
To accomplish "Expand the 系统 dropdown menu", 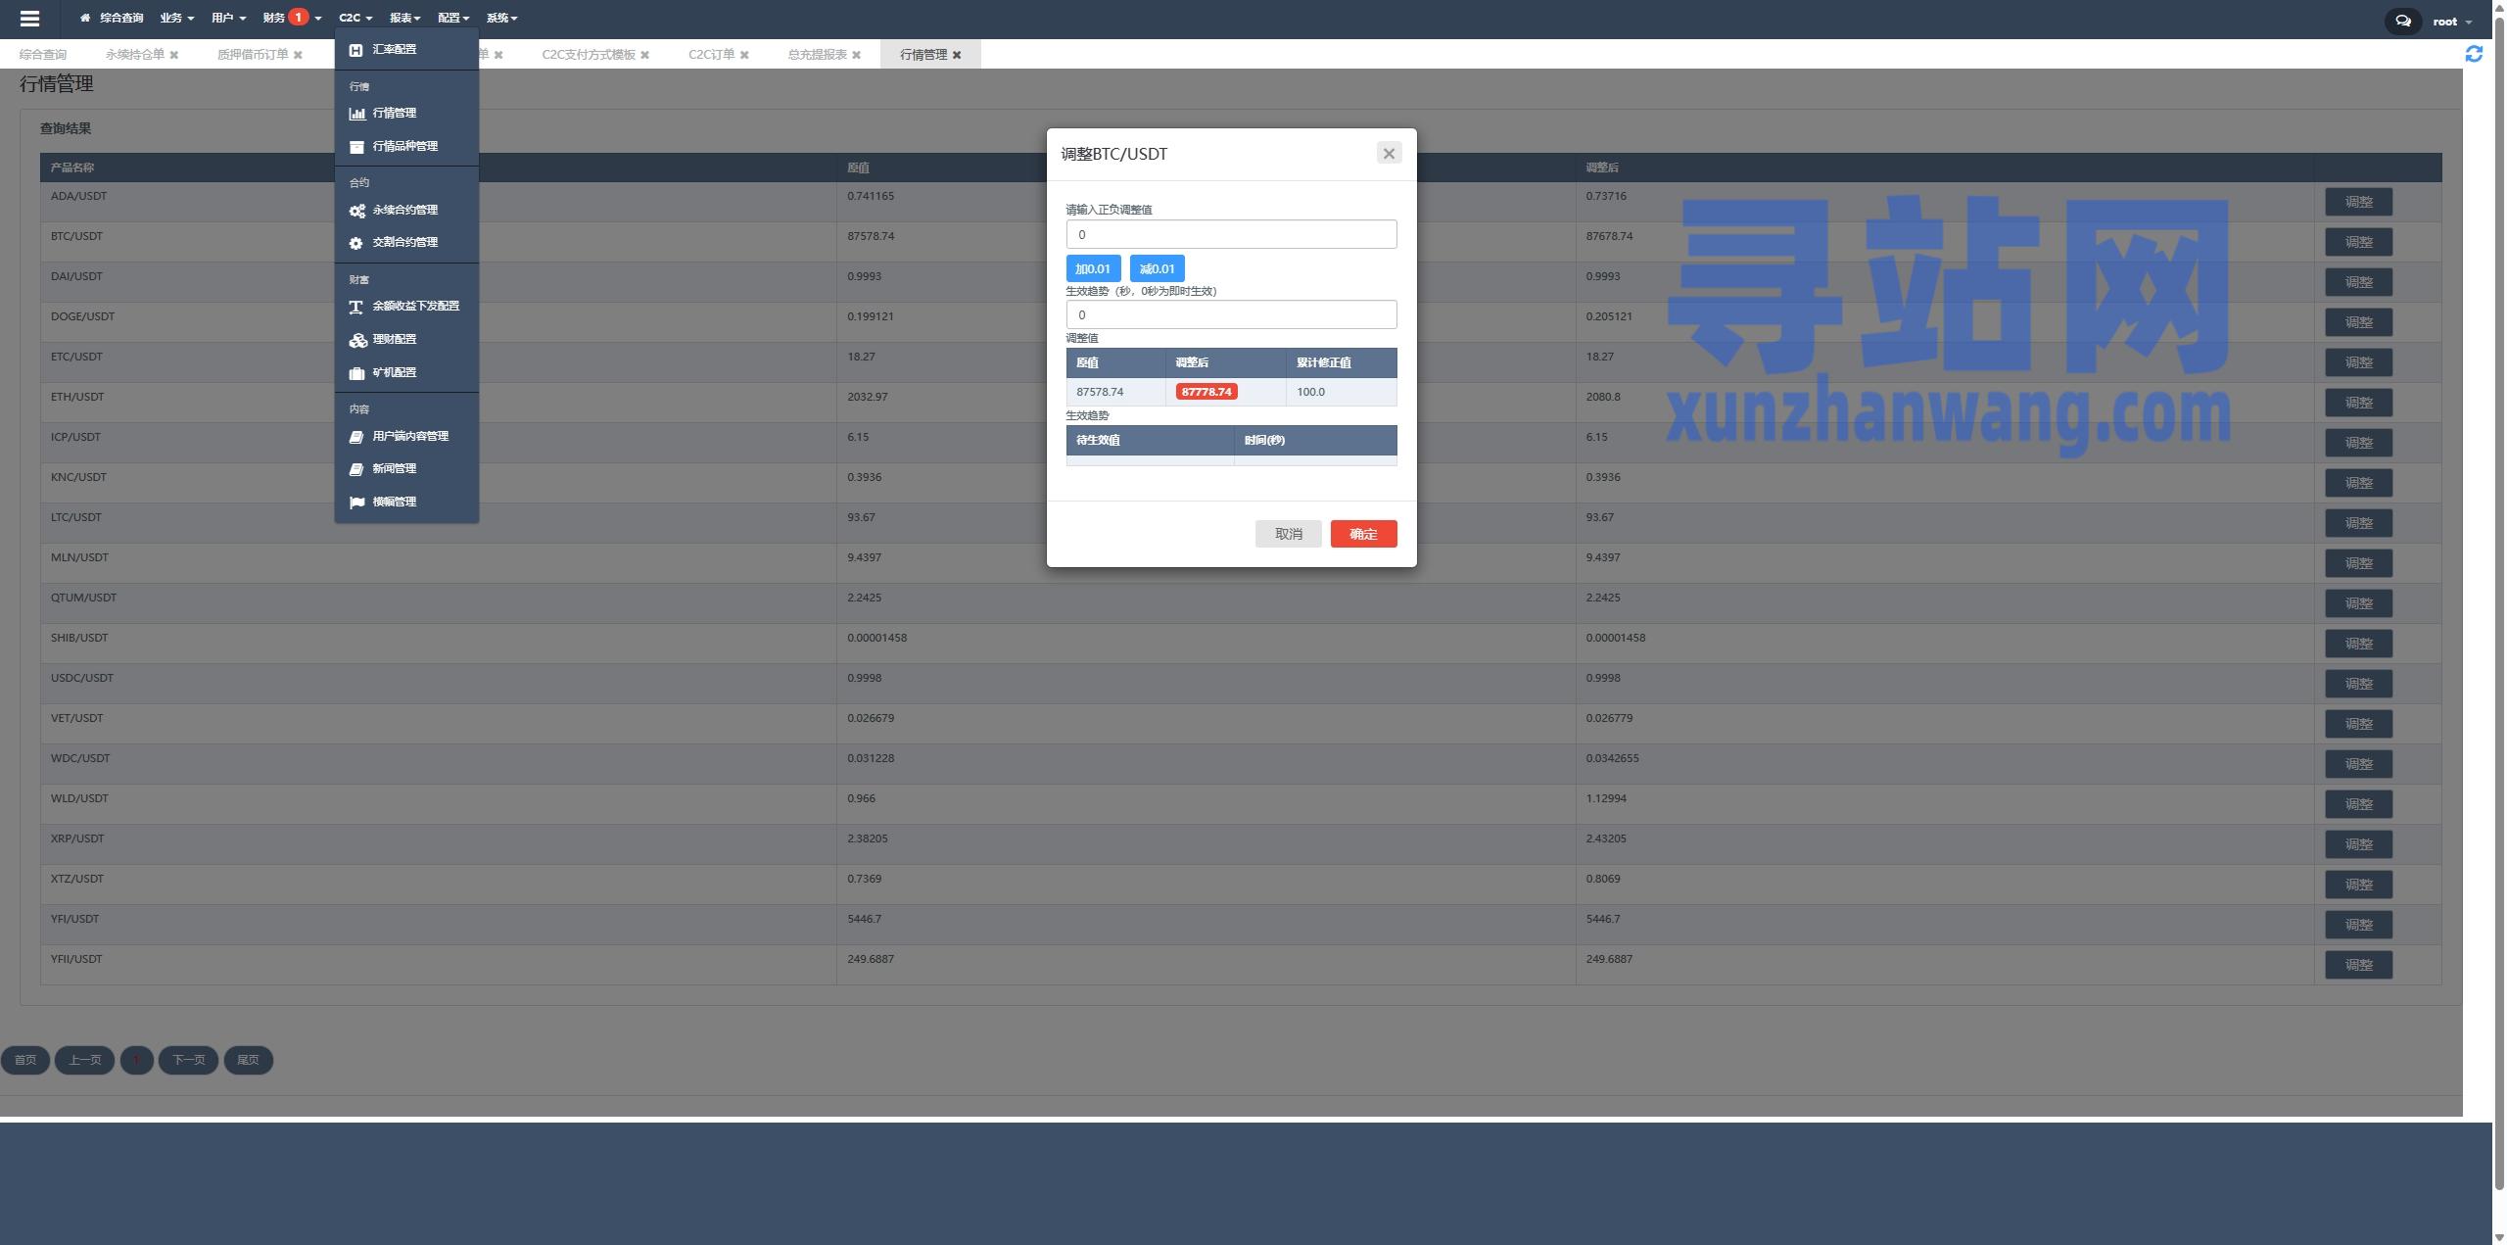I will [502, 18].
